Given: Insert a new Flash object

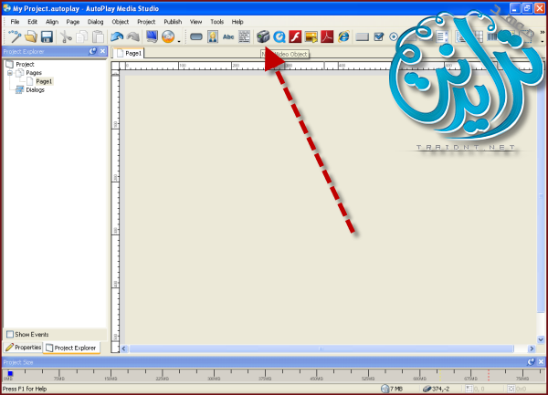Looking at the screenshot, I should click(x=295, y=36).
